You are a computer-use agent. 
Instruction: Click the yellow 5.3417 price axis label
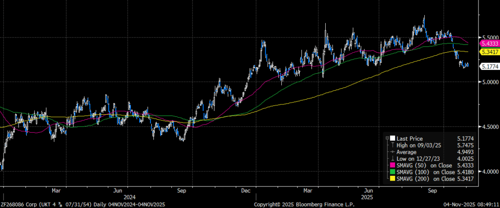pos(489,52)
